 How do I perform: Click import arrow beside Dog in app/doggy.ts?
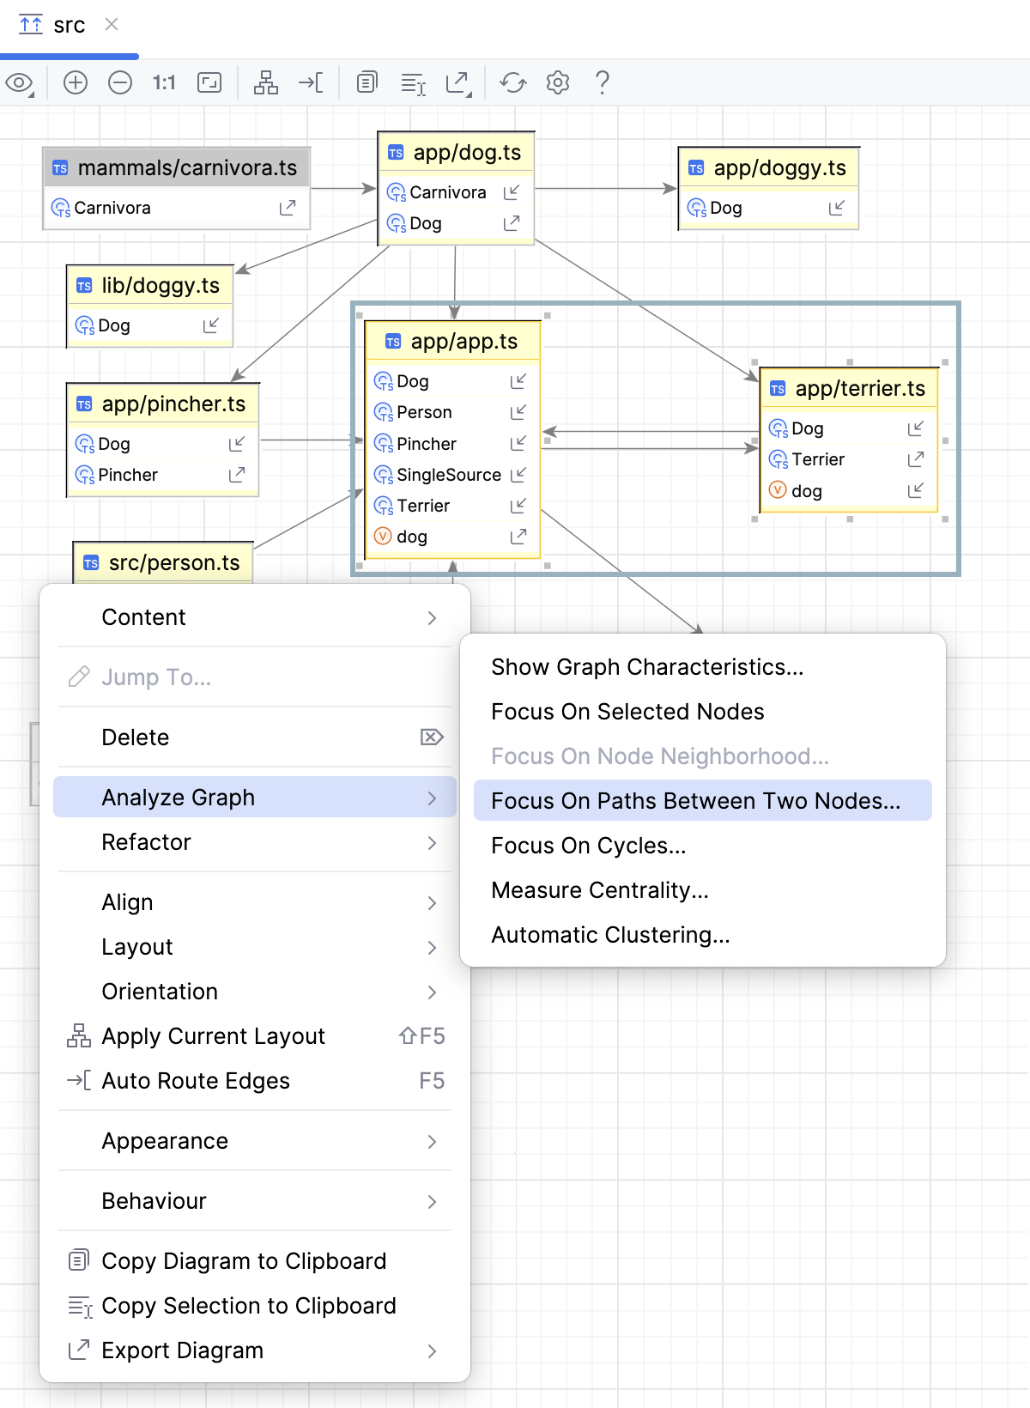tap(837, 208)
